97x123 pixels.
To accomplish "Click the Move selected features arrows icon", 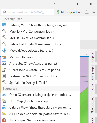I will coord(4,50).
